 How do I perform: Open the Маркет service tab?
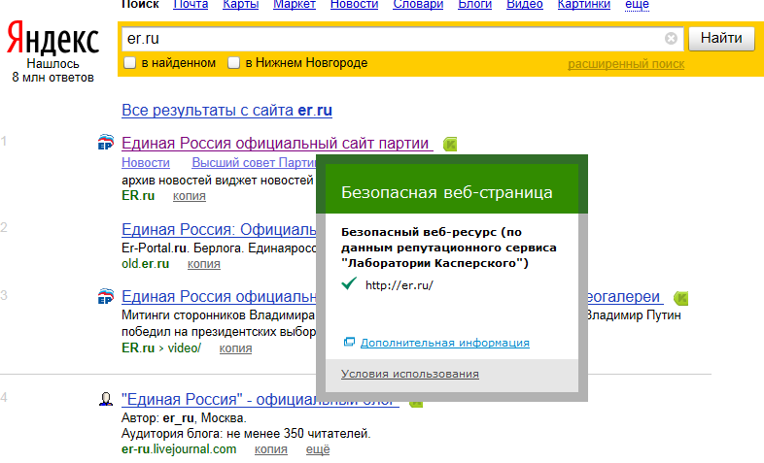(295, 5)
